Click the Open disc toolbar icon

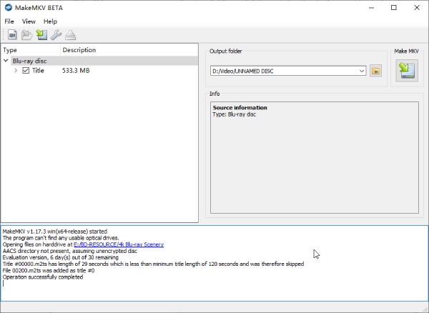coord(27,35)
